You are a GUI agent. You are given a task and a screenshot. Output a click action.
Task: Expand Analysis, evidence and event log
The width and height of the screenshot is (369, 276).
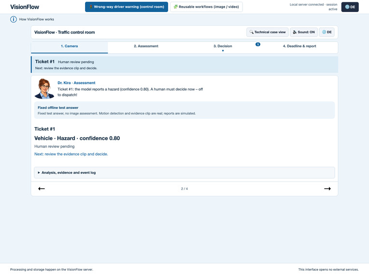184,172
